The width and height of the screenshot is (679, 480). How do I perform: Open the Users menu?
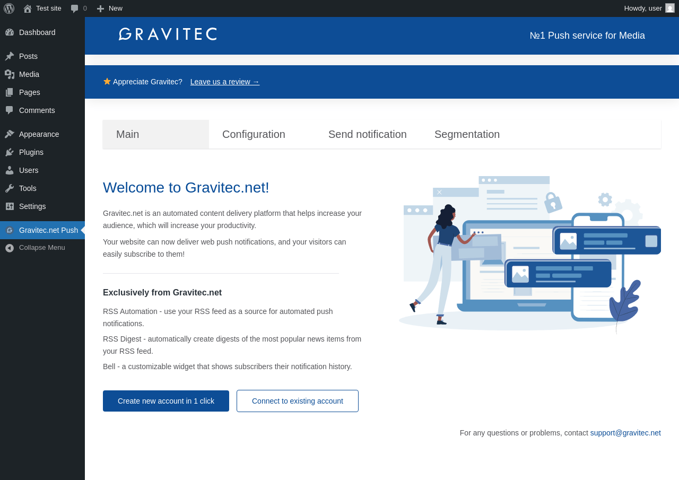[x=42, y=170]
